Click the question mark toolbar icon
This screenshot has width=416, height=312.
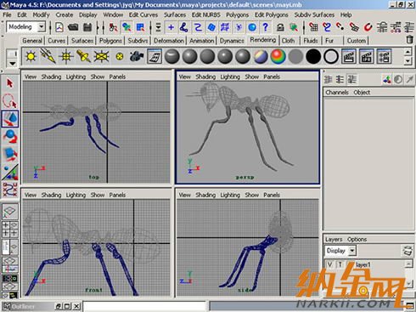point(266,27)
